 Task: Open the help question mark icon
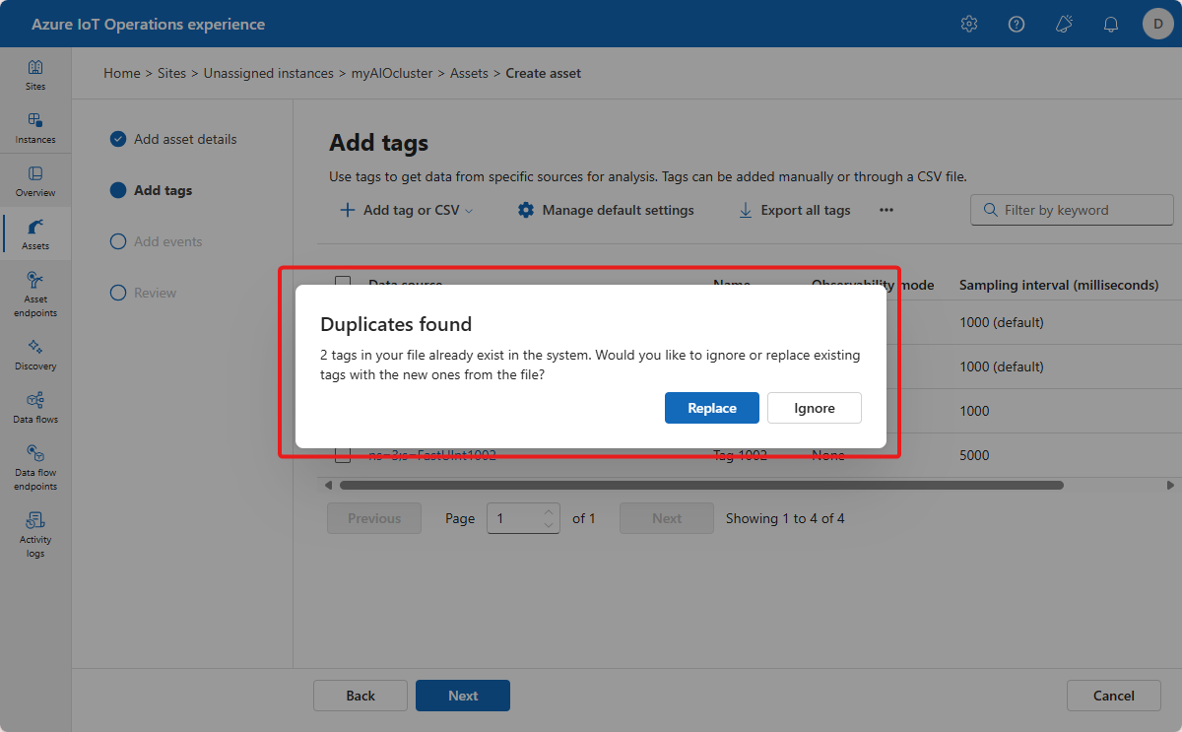pos(1017,24)
